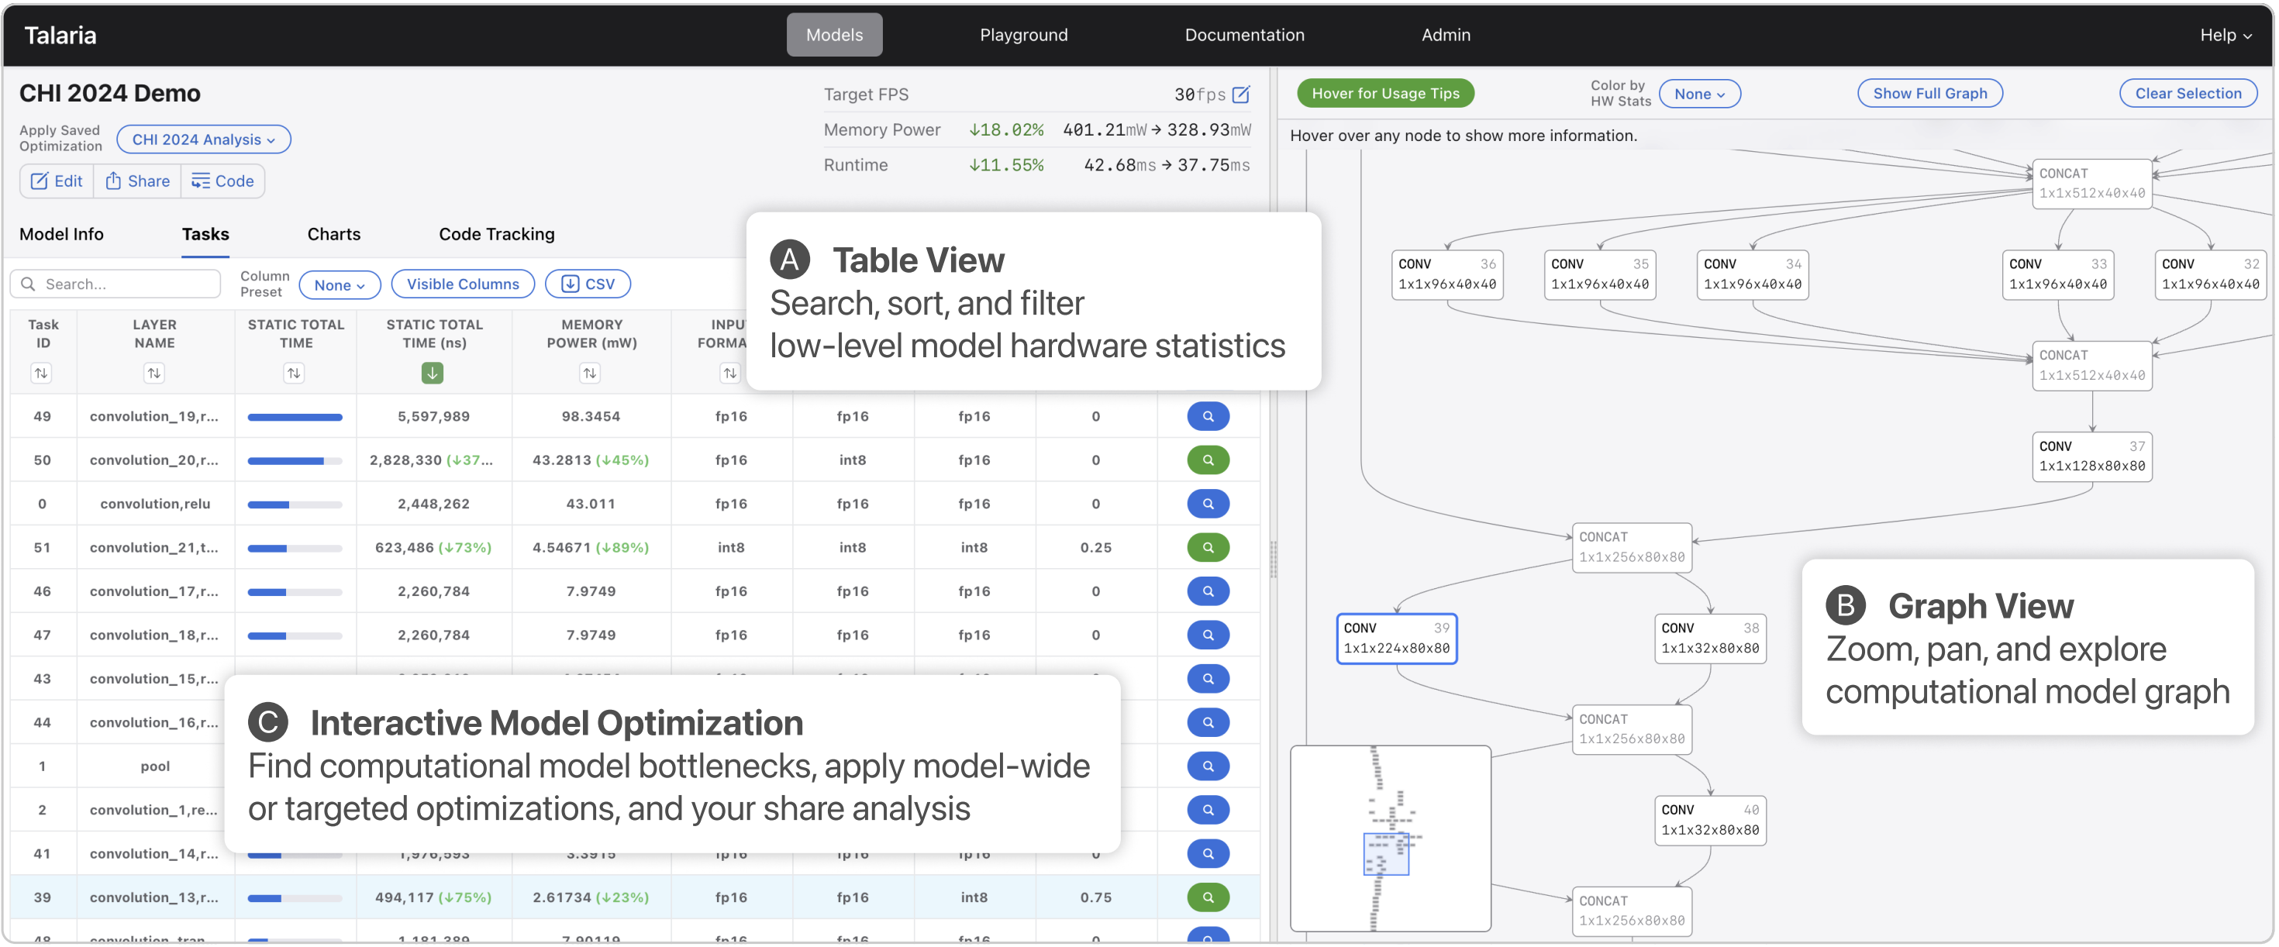Open the Color by HW Stats dropdown
Screen dimensions: 2279x947
point(1698,94)
